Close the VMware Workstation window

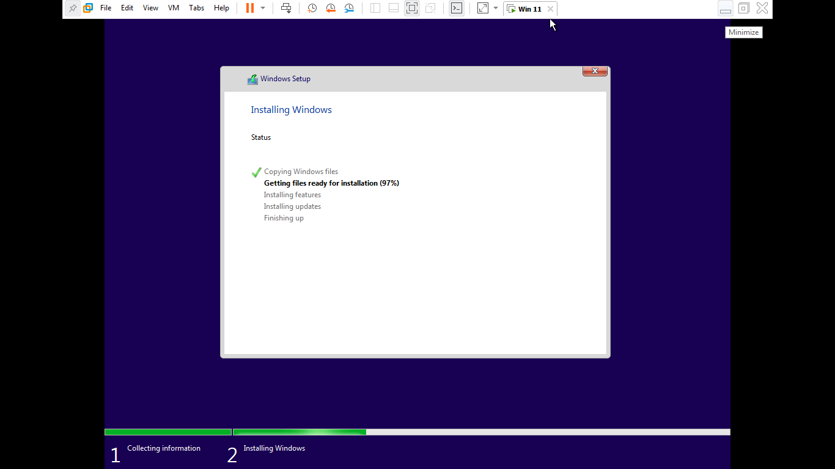coord(762,9)
